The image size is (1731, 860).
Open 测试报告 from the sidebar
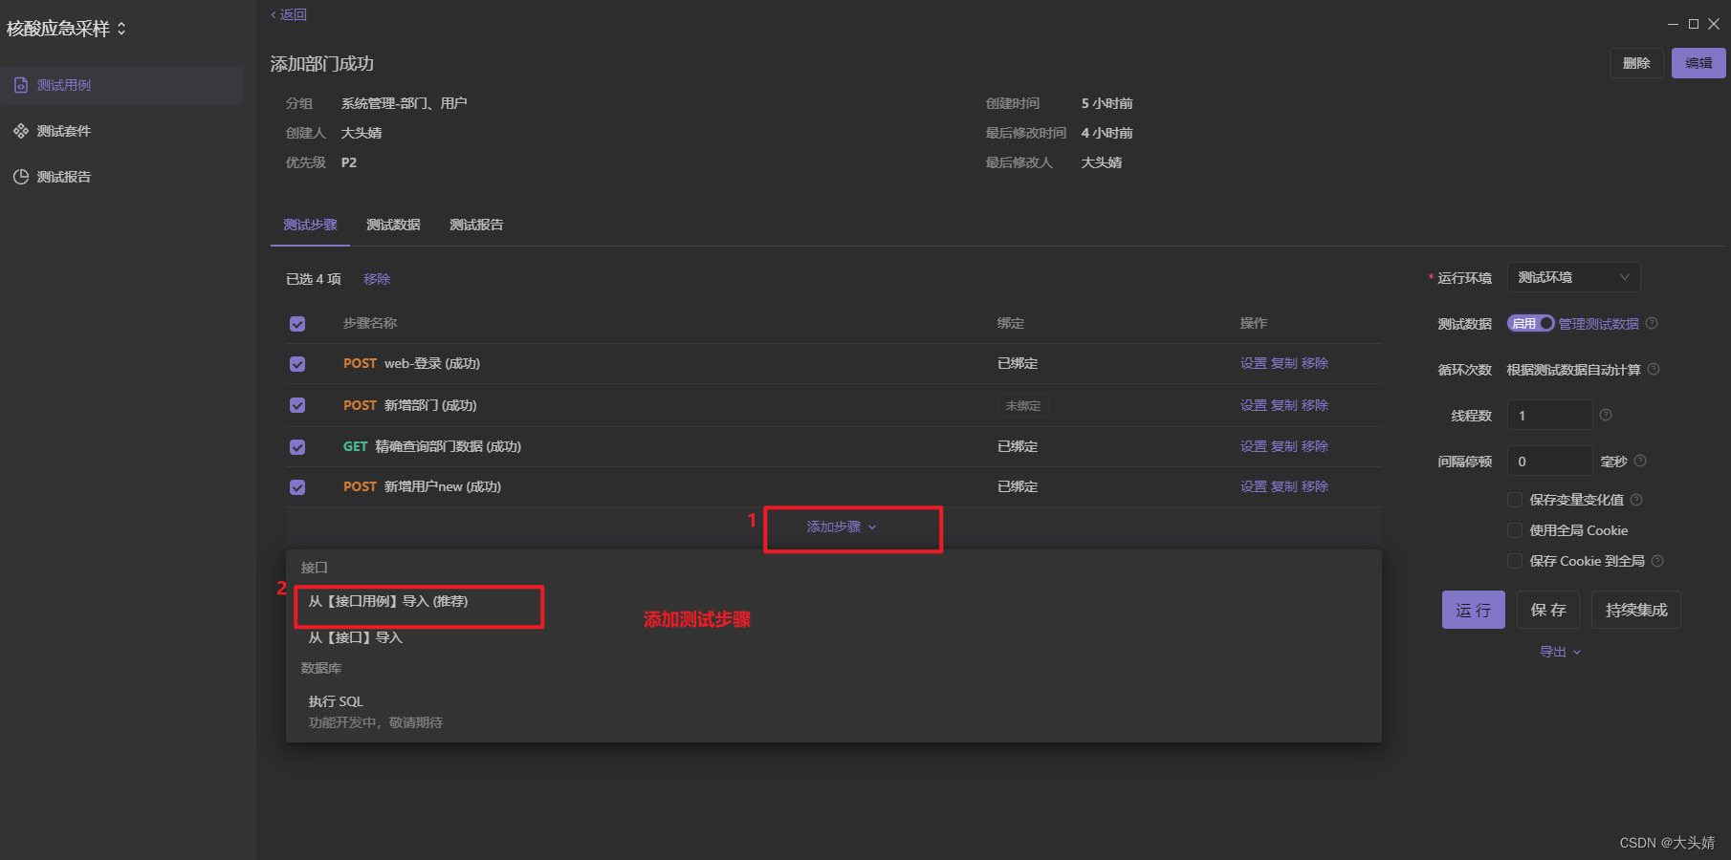(121, 177)
